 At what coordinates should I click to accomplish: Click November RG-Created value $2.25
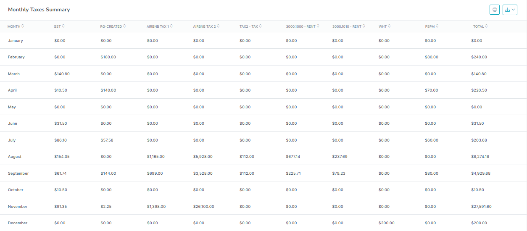click(106, 207)
